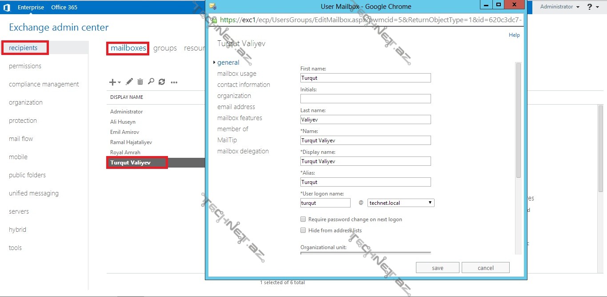Click the Office logo icon in top bar
Image resolution: width=607 pixels, height=297 pixels.
click(x=7, y=7)
